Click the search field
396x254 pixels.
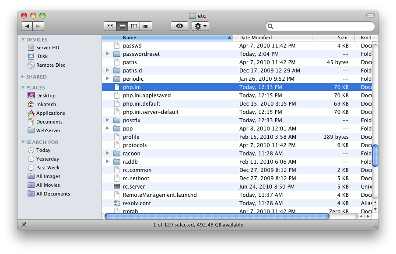pos(320,26)
